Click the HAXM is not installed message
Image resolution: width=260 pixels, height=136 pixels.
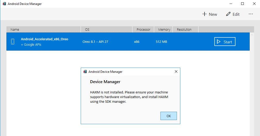click(129, 97)
